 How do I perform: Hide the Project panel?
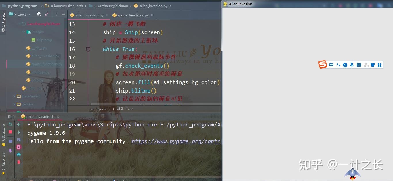point(63,14)
